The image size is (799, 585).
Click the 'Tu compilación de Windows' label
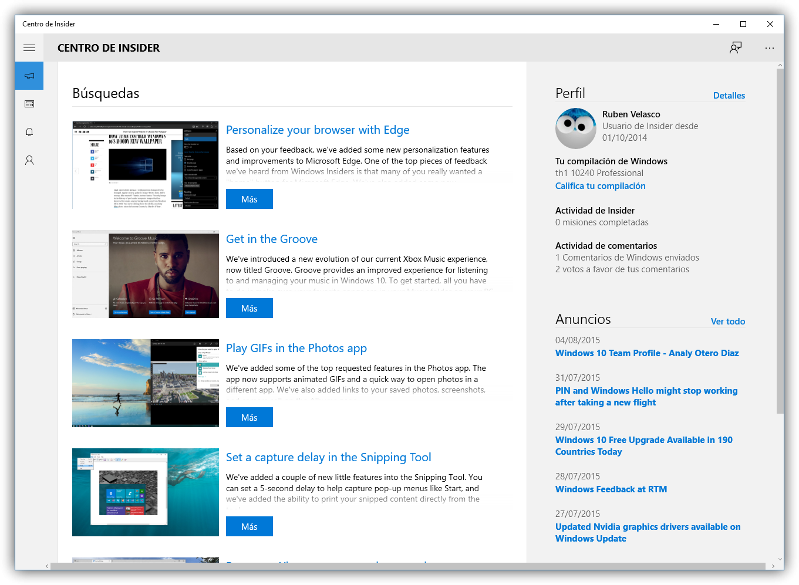(611, 161)
